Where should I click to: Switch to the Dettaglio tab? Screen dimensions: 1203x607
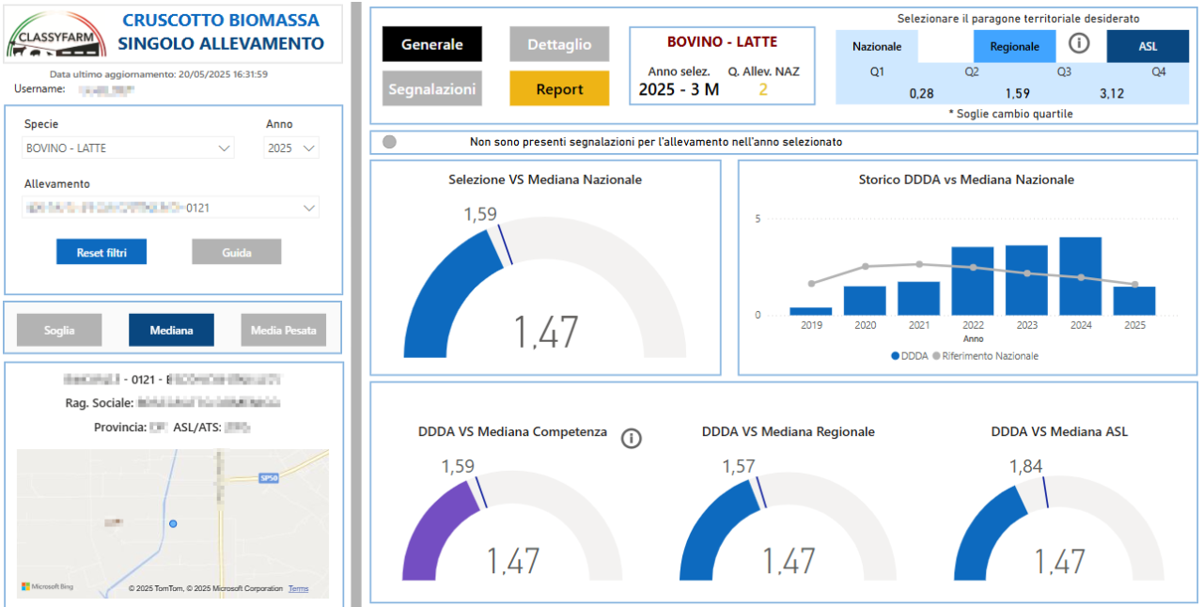tap(559, 44)
